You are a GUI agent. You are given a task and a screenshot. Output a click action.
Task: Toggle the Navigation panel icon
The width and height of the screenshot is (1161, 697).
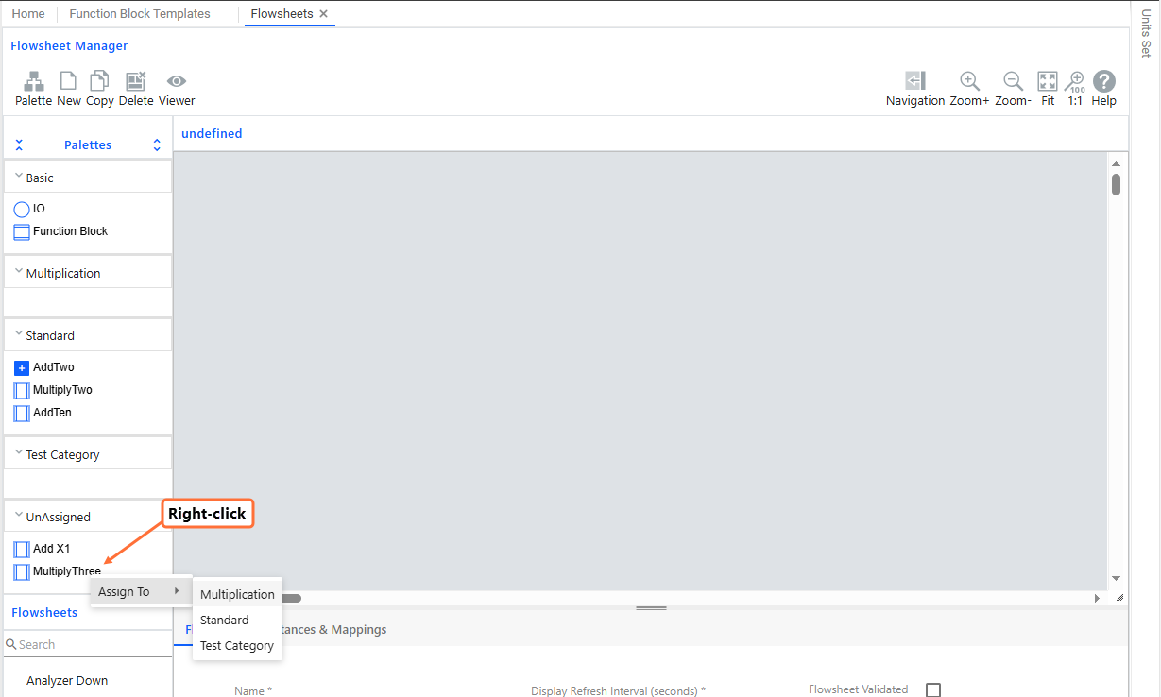pyautogui.click(x=915, y=81)
